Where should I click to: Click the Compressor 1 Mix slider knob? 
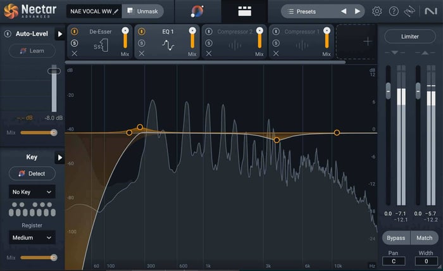coord(327,30)
